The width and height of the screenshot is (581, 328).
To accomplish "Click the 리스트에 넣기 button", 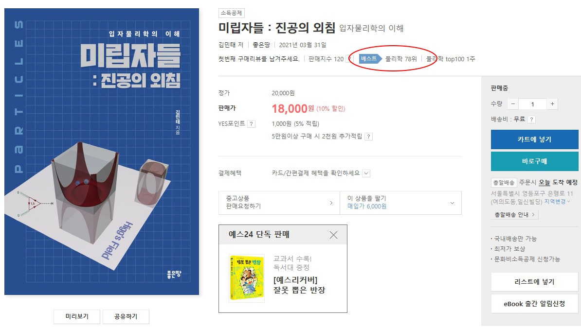I will pos(534,282).
